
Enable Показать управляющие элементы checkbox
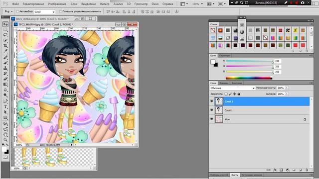click(60, 11)
